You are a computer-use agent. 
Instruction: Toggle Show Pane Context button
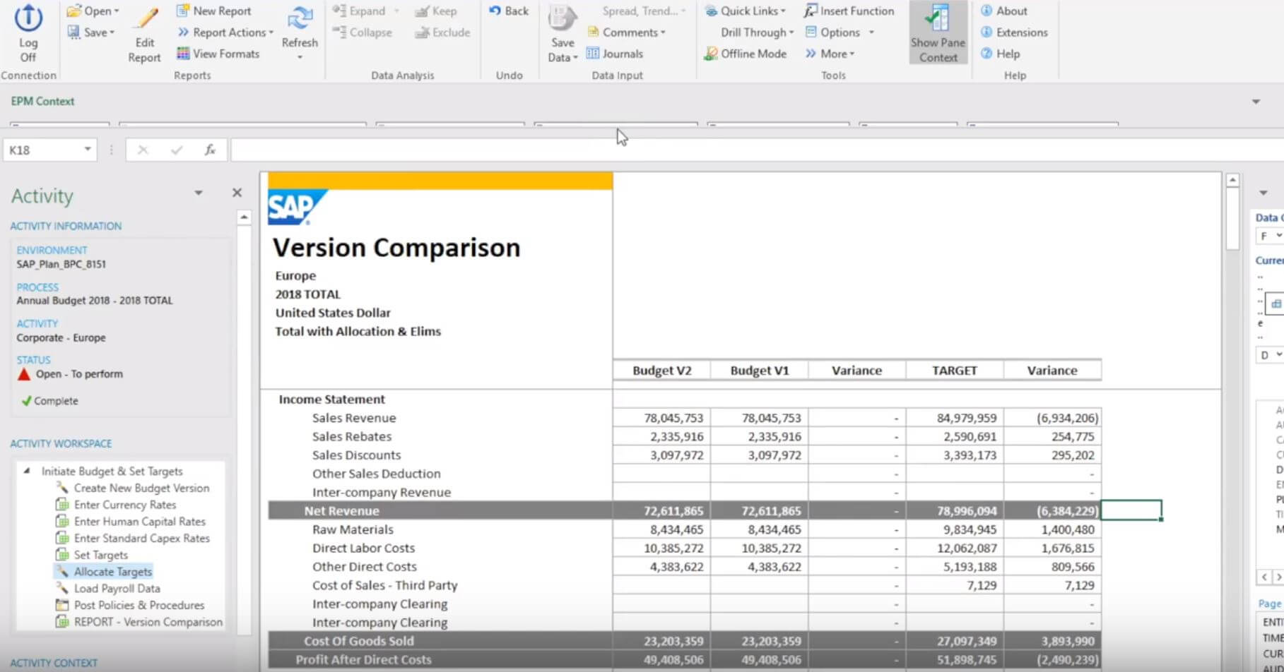tap(938, 34)
